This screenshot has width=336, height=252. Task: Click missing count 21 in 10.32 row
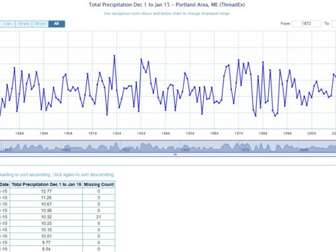[x=99, y=217]
